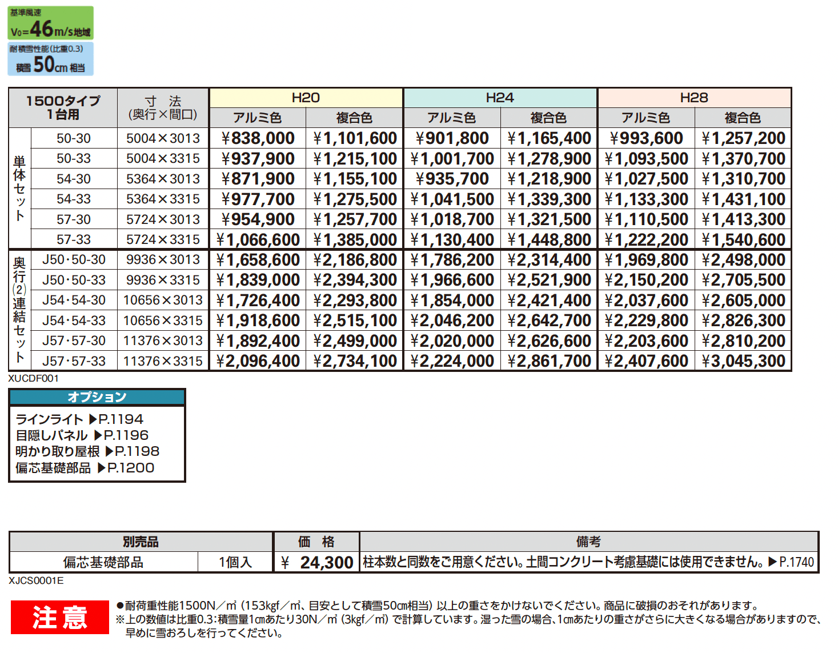Screen dimensions: 838x653
Task: Open the ラインライト P.1194 link
Action: point(78,419)
